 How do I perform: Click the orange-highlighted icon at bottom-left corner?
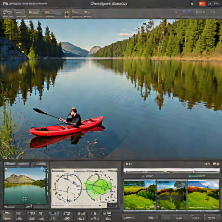point(7,219)
